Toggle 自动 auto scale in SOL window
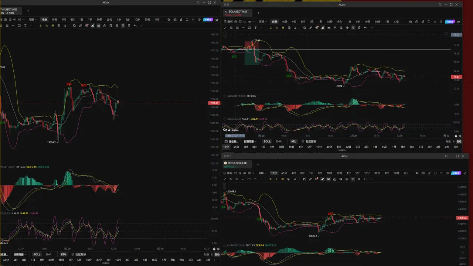 coord(459,141)
